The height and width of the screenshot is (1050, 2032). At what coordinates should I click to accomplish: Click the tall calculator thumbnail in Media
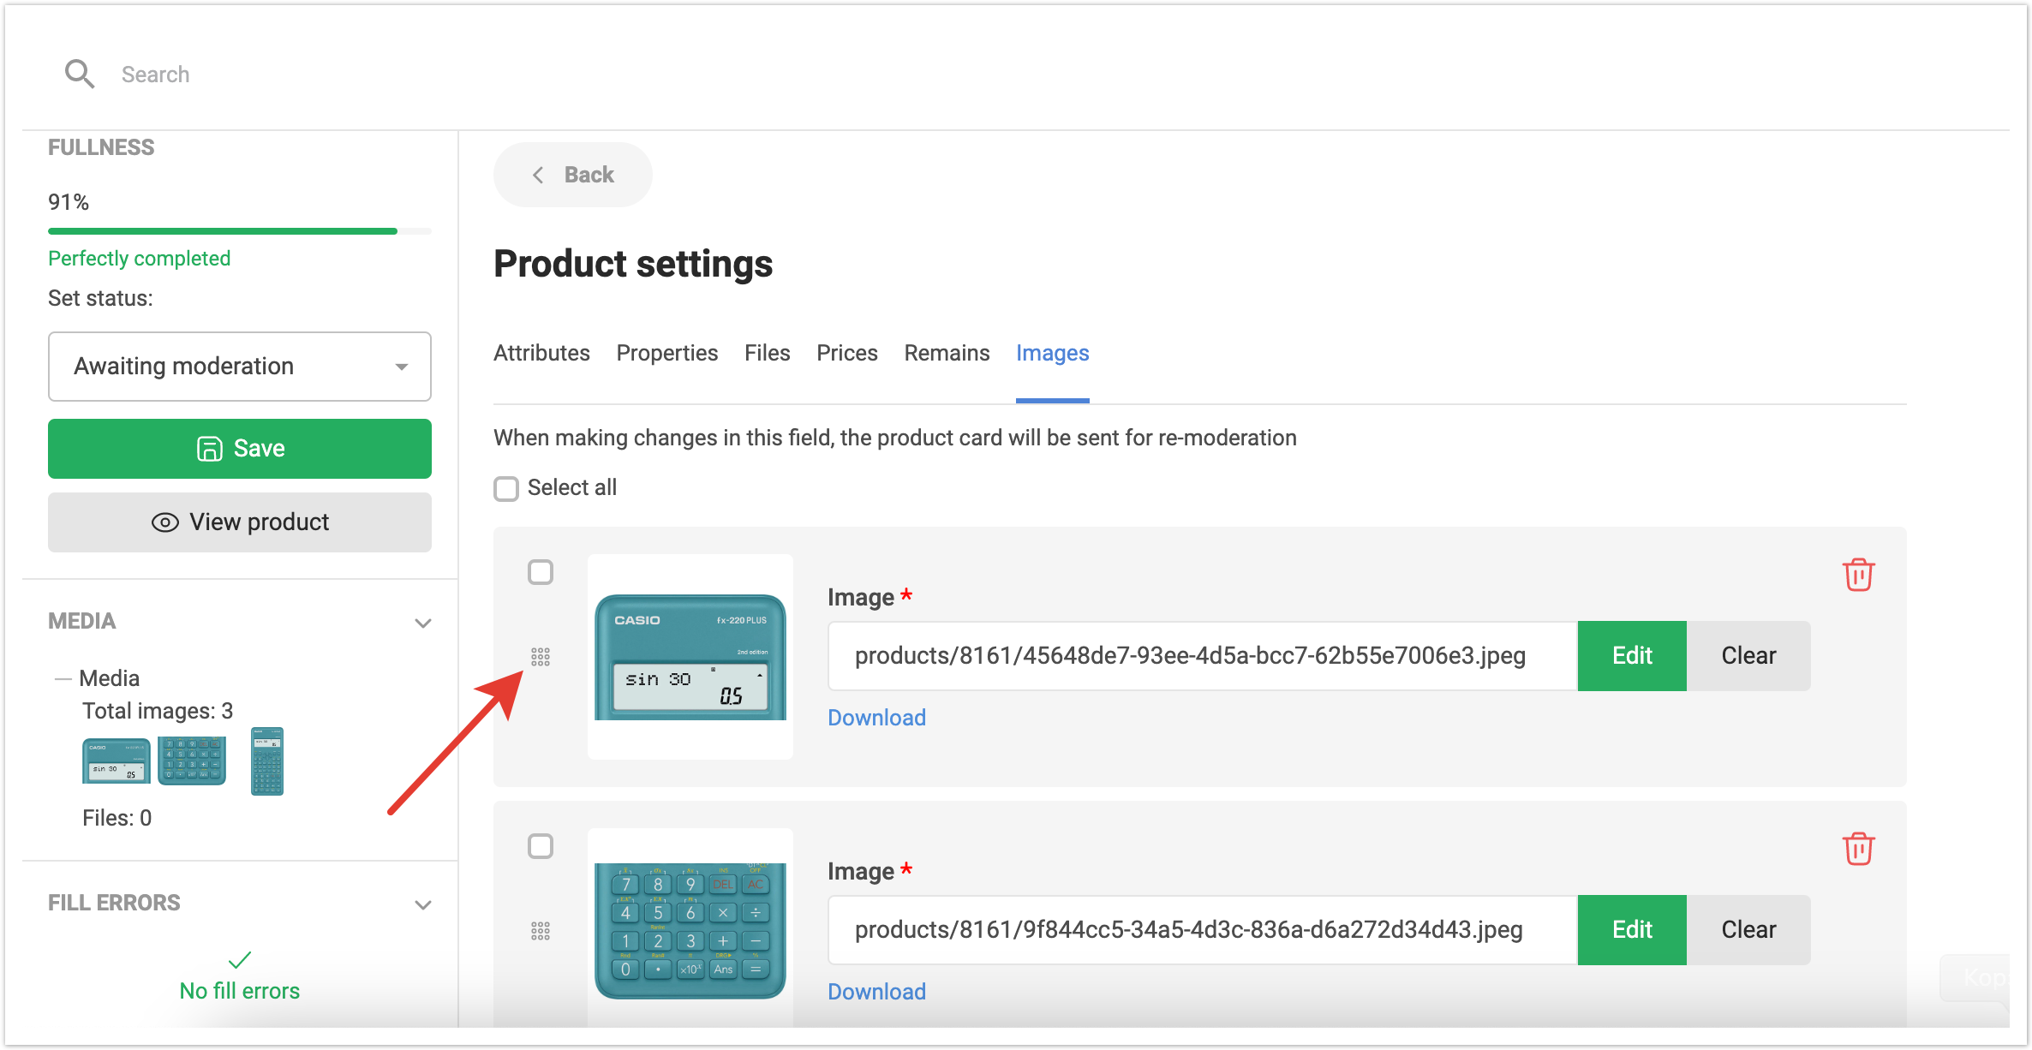click(267, 761)
